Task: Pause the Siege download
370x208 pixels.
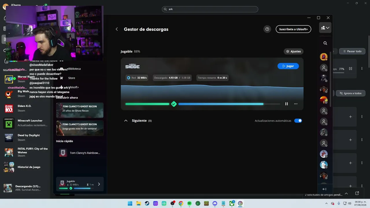Action: pos(286,104)
